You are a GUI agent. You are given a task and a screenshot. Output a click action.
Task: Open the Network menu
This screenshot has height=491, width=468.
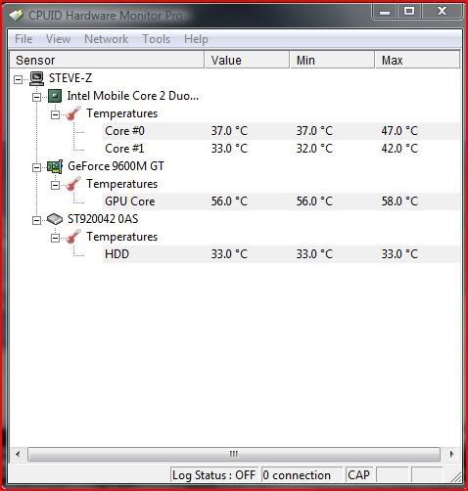click(107, 39)
